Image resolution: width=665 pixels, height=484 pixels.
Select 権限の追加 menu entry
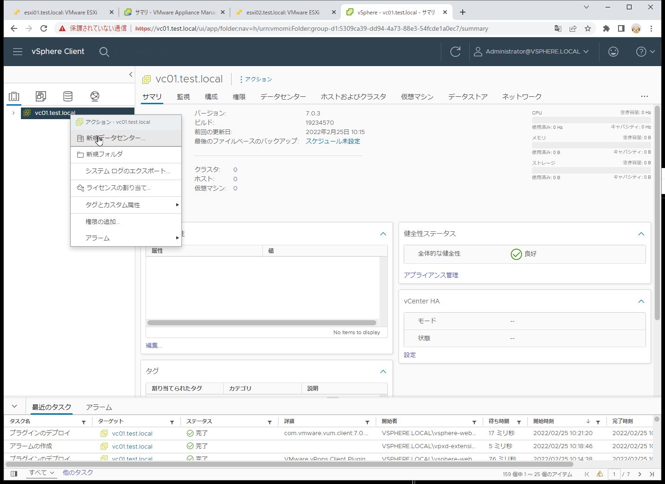click(126, 222)
